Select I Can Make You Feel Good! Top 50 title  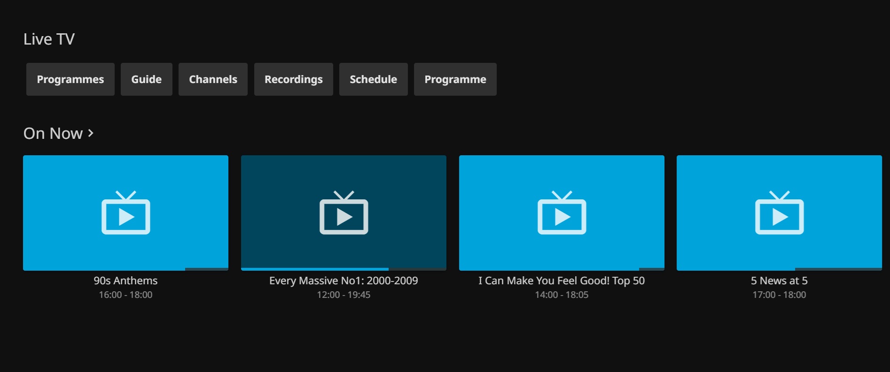(x=562, y=281)
